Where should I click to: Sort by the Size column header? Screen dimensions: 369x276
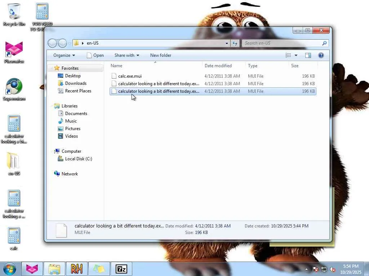point(303,66)
